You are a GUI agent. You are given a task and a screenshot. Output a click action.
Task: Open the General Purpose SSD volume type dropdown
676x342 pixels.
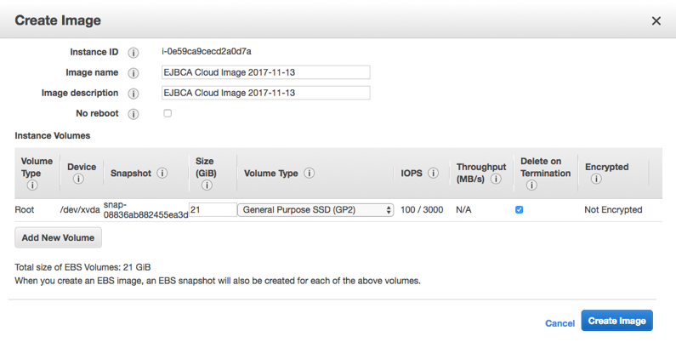coord(315,209)
